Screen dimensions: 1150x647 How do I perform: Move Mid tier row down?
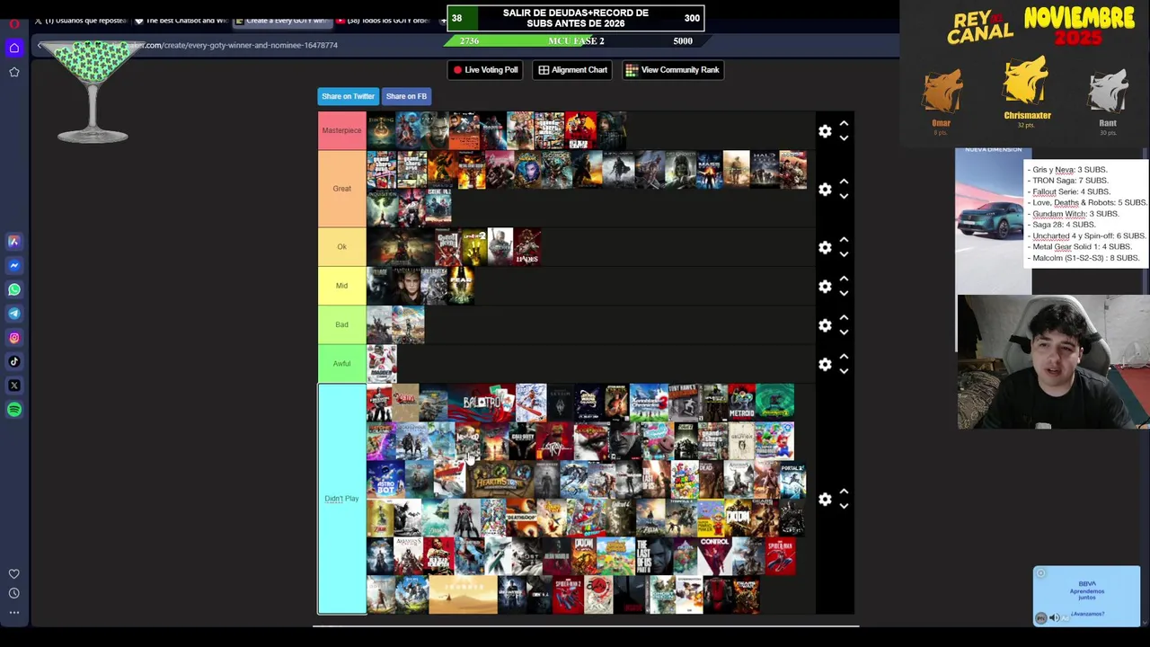click(x=844, y=294)
